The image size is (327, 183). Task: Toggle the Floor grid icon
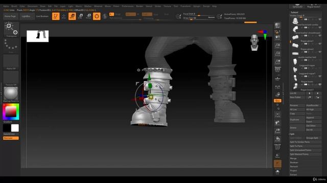277,78
